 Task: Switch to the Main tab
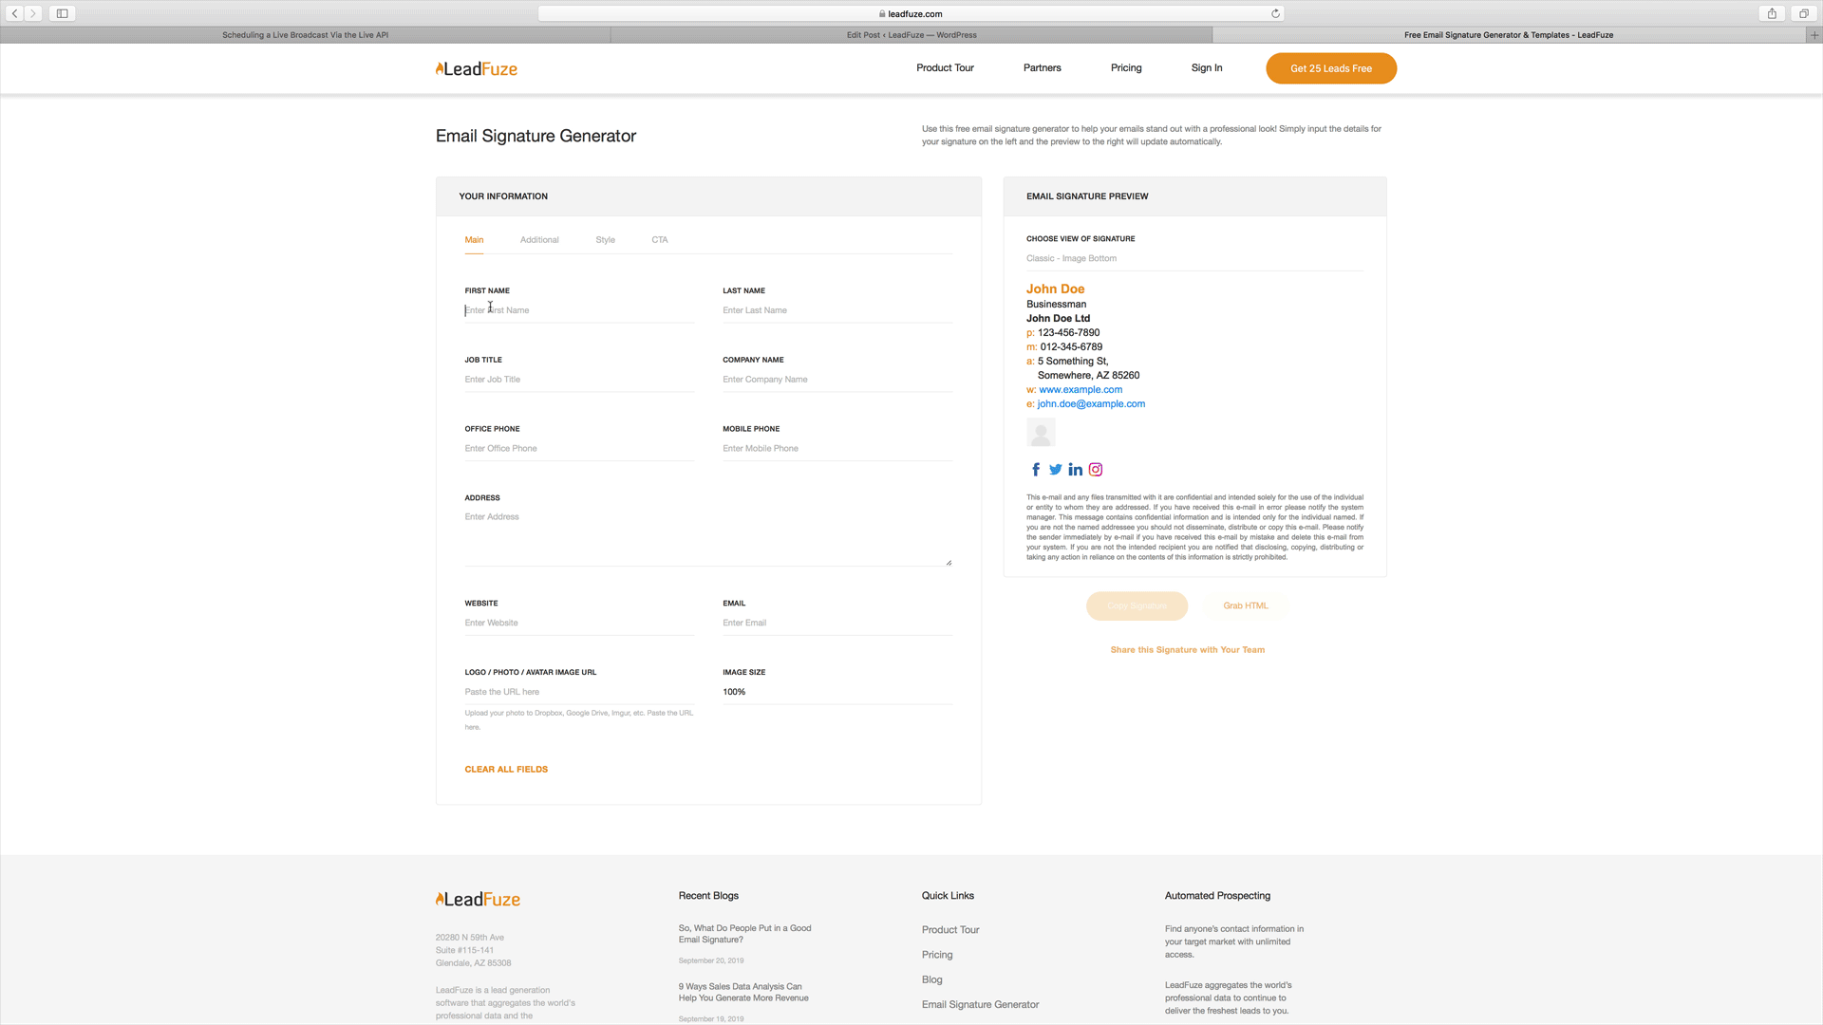pyautogui.click(x=474, y=240)
